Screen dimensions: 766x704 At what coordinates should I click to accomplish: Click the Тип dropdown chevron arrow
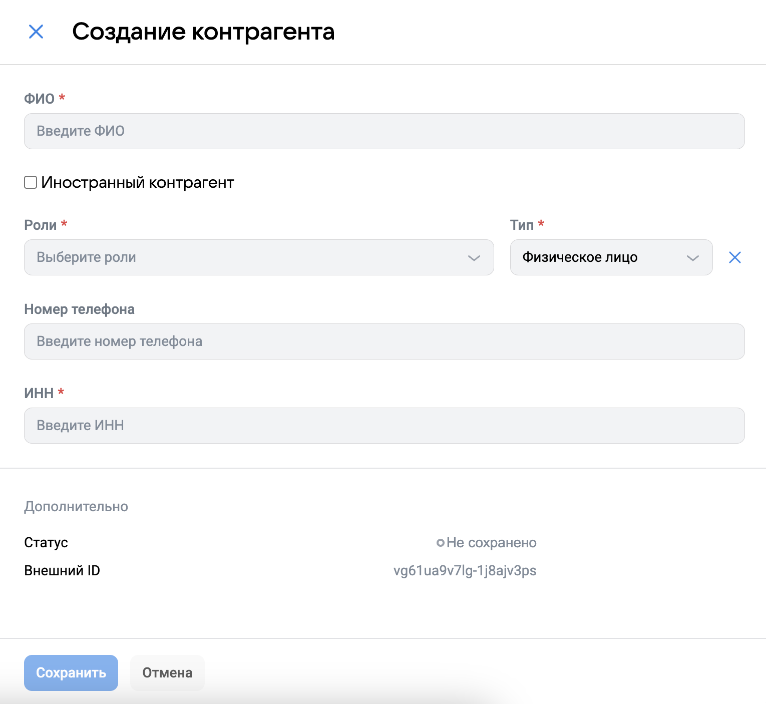pyautogui.click(x=692, y=258)
